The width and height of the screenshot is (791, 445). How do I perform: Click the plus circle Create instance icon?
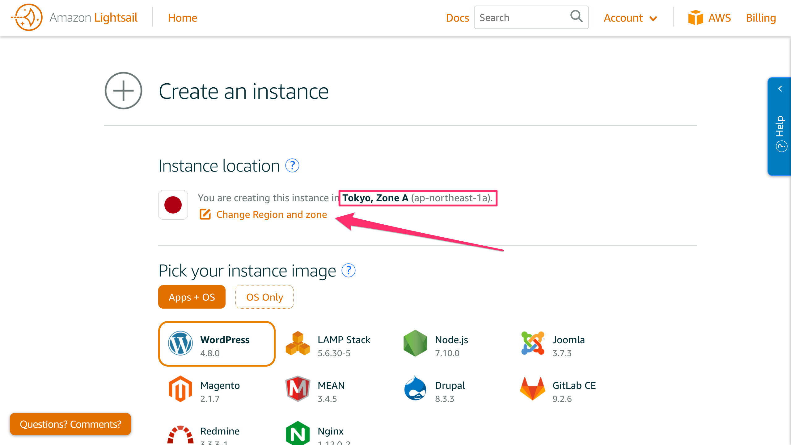pyautogui.click(x=123, y=91)
